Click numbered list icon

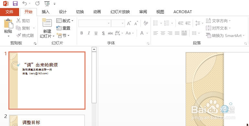tap(167, 23)
